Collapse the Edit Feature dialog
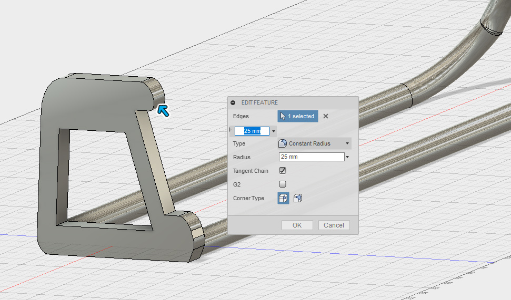This screenshot has height=300, width=511. (233, 102)
